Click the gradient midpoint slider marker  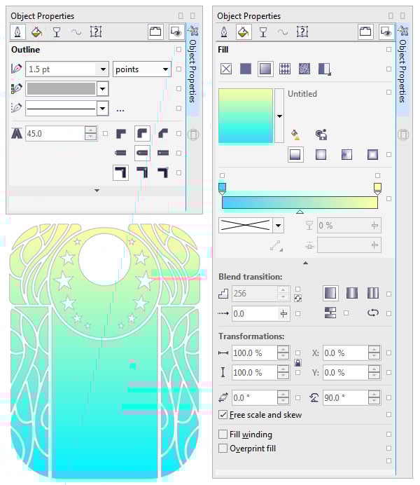[x=300, y=212]
